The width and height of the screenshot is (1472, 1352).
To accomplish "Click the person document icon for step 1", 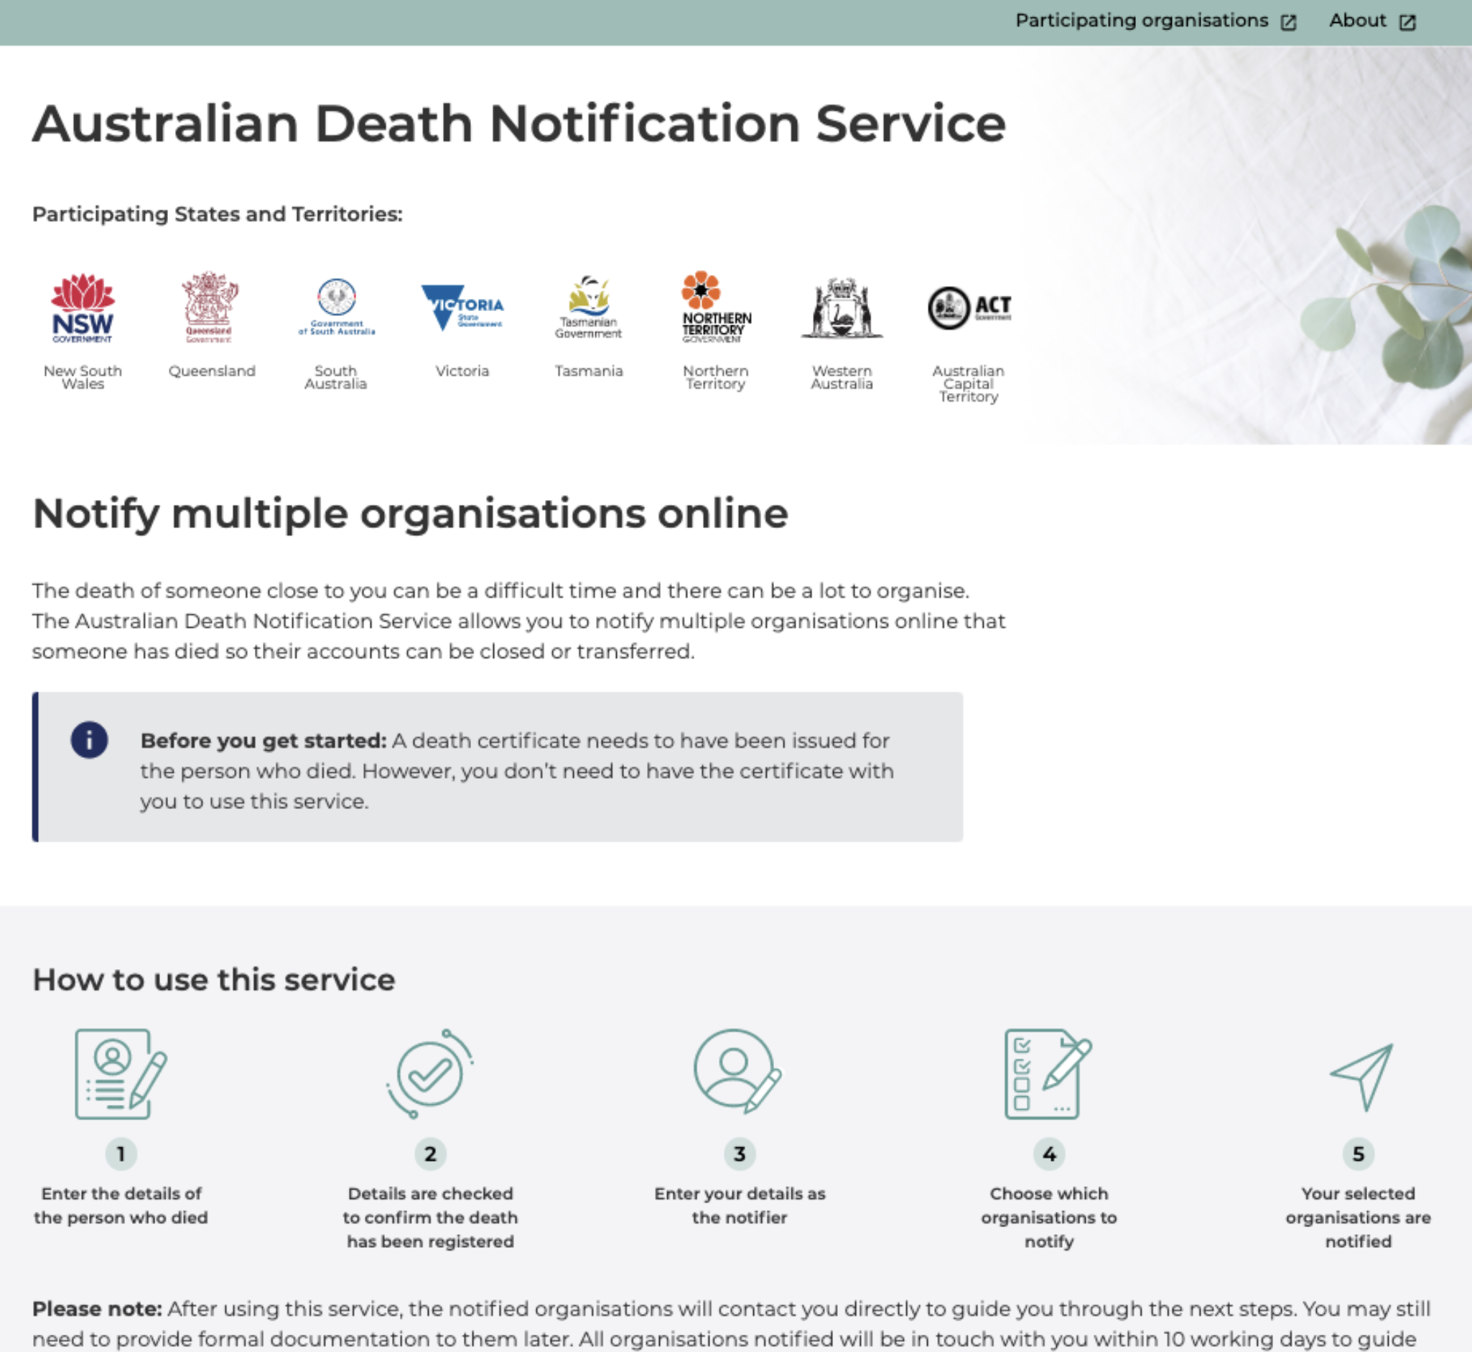I will pyautogui.click(x=121, y=1074).
